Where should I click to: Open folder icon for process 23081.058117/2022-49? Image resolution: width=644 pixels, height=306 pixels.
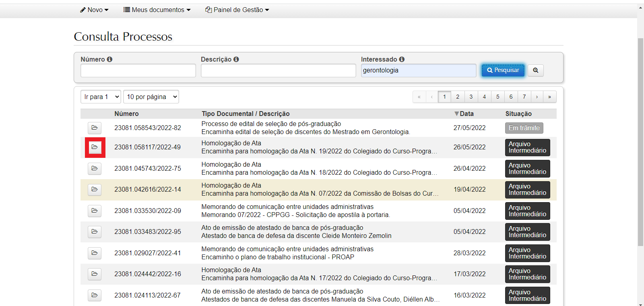click(x=95, y=147)
